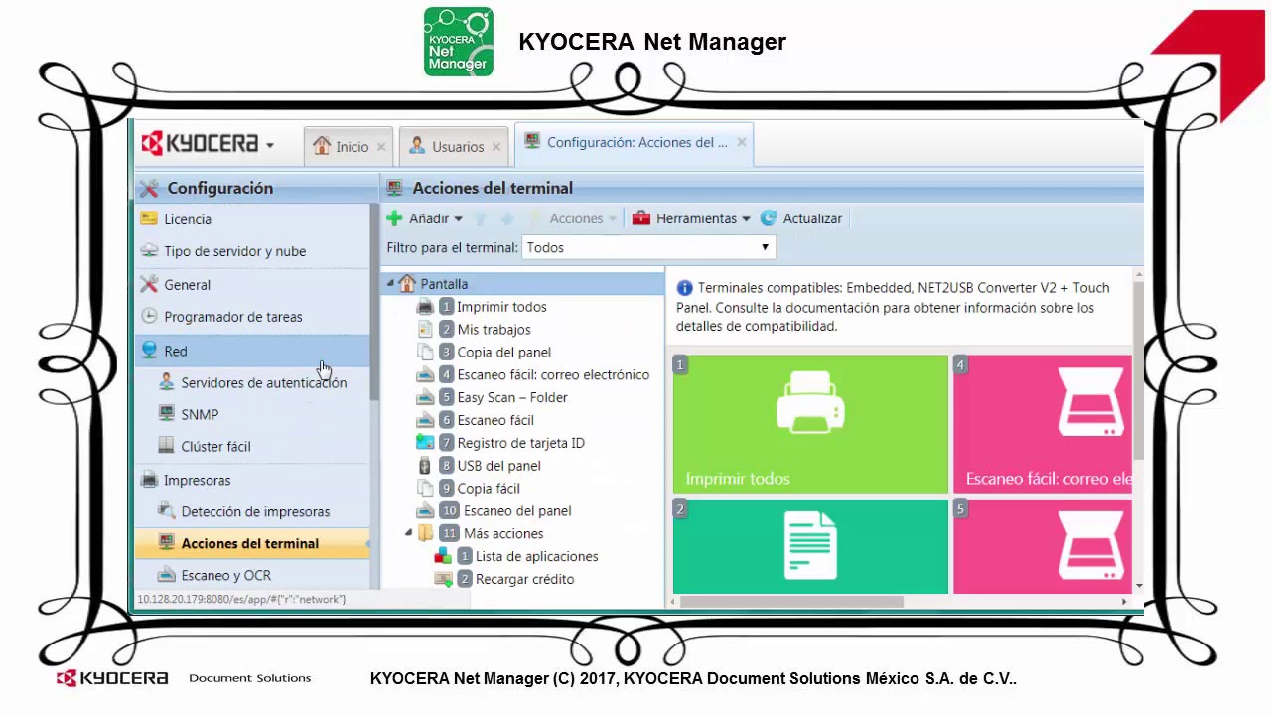Click the task scheduler clock icon
The height and width of the screenshot is (715, 1271).
149,316
